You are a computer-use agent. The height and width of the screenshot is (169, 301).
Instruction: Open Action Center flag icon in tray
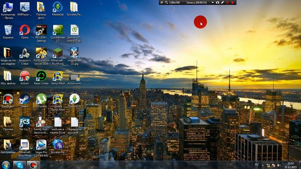coord(273,165)
